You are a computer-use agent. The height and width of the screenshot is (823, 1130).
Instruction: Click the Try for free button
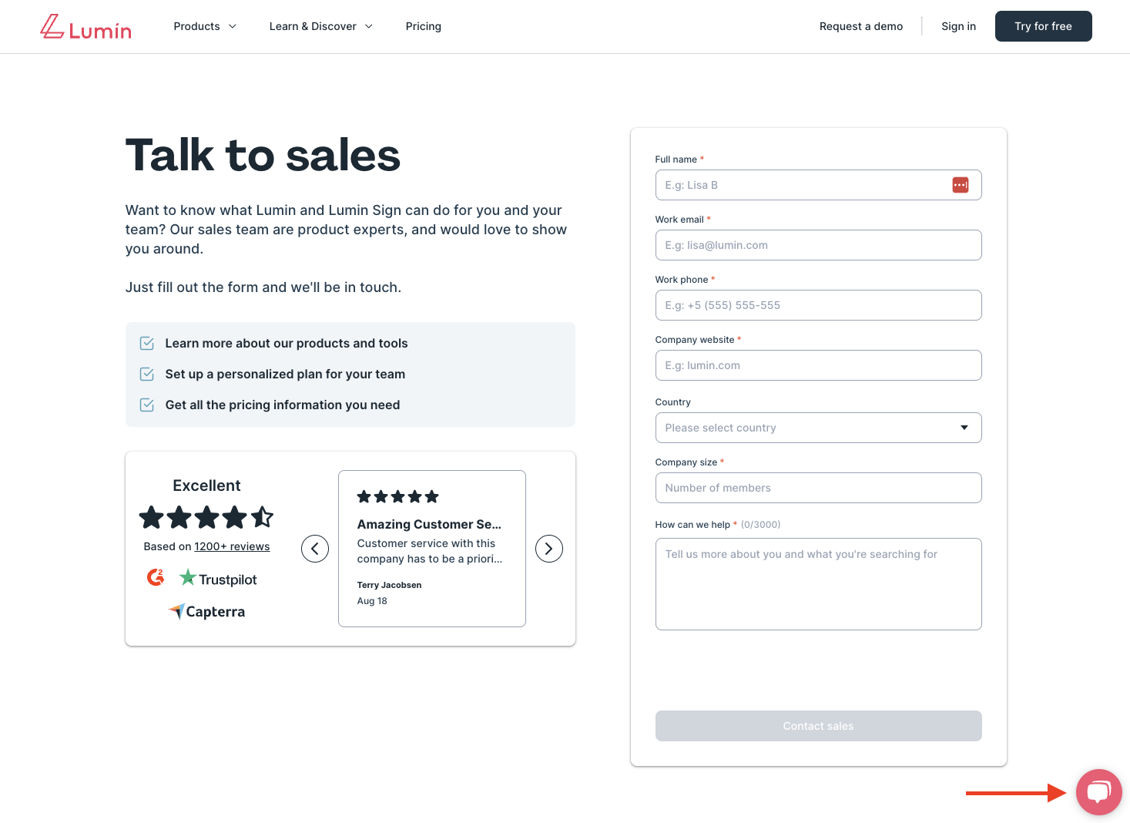[1043, 26]
